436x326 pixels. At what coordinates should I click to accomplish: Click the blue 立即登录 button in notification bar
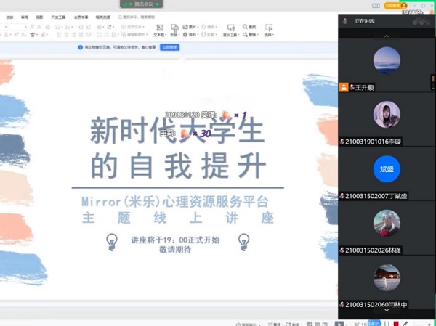pos(169,47)
